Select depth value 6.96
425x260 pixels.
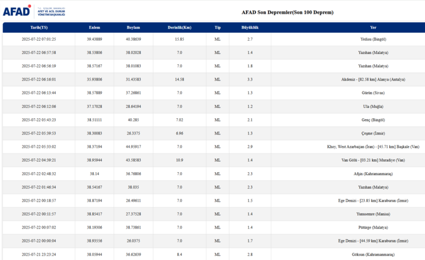click(180, 133)
